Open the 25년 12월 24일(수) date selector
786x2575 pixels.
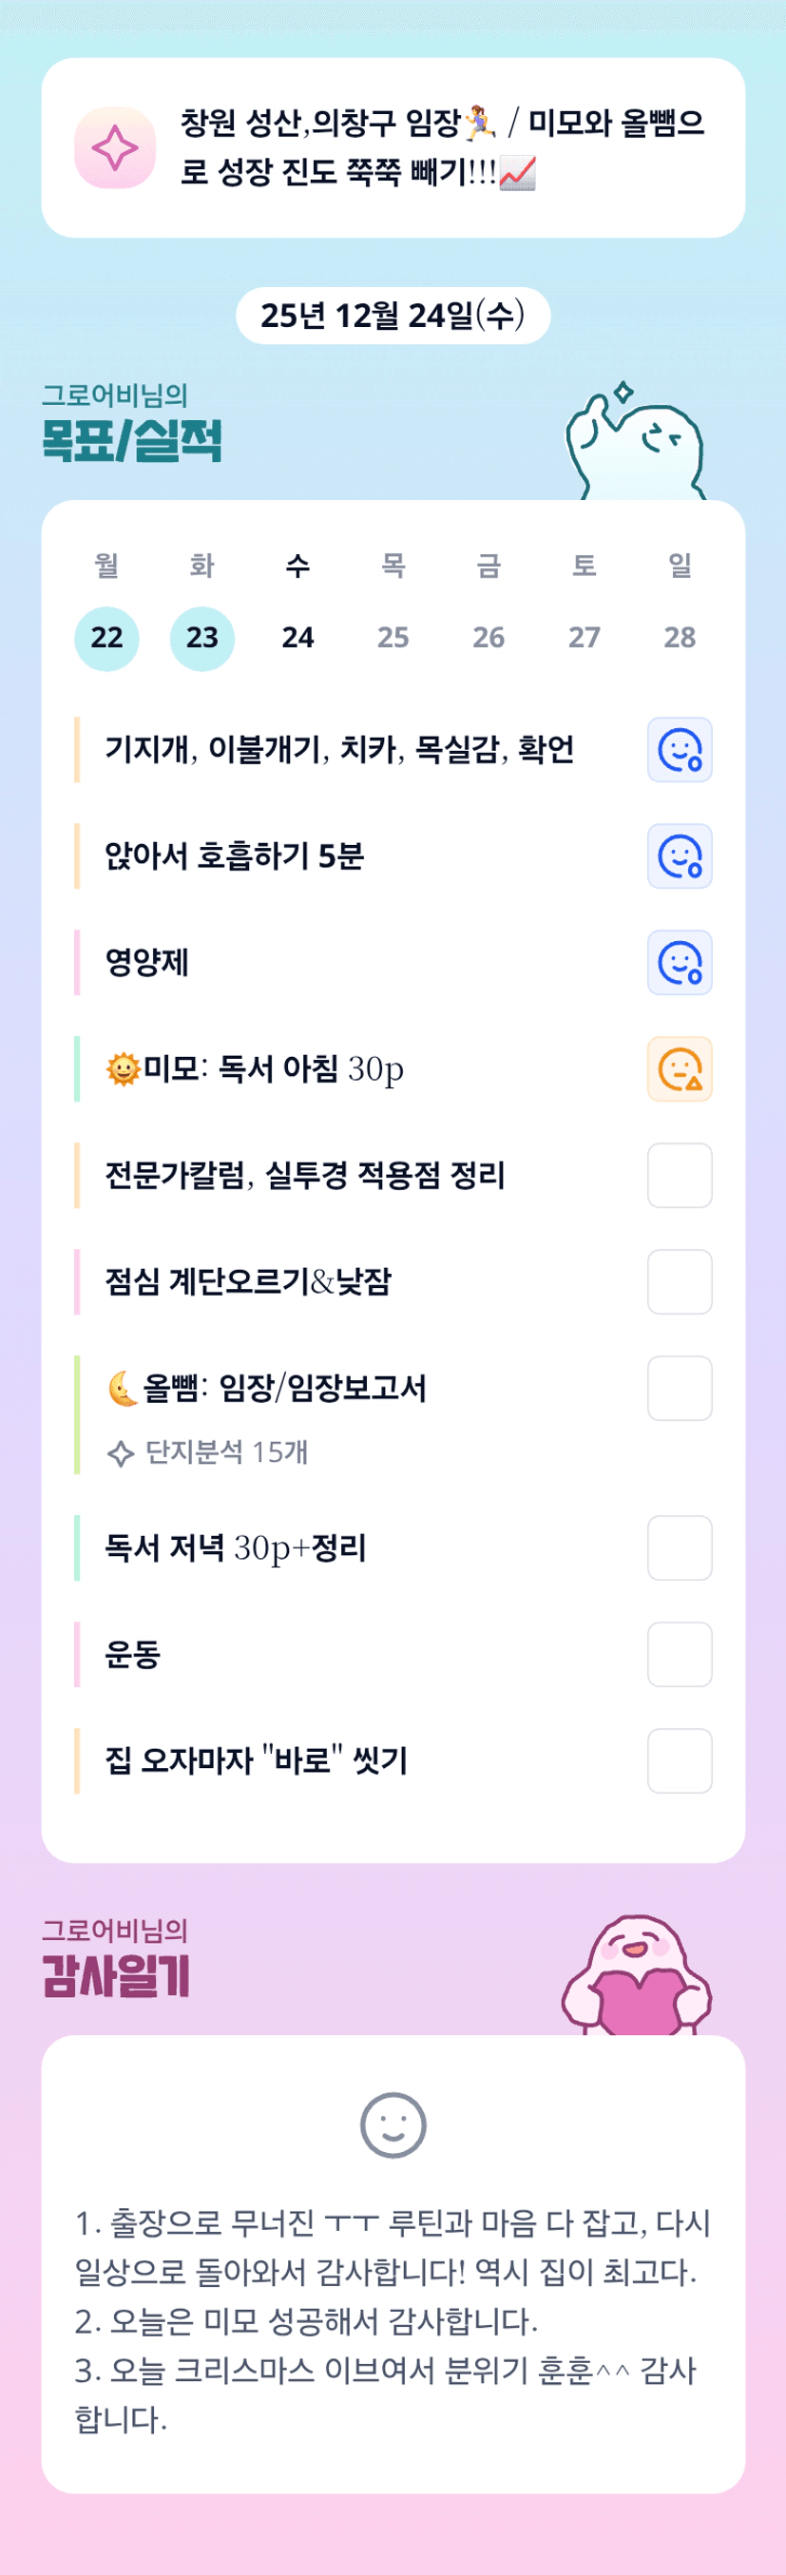click(393, 316)
